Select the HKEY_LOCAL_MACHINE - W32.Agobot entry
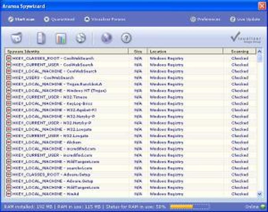The width and height of the screenshot is (268, 212). [x=131, y=110]
